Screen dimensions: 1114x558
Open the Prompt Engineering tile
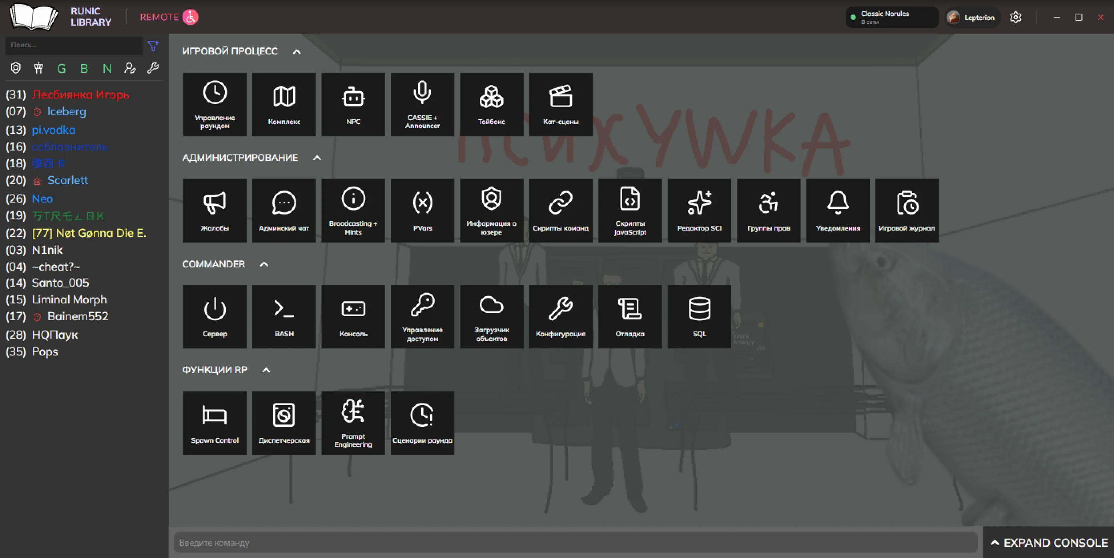click(x=353, y=423)
